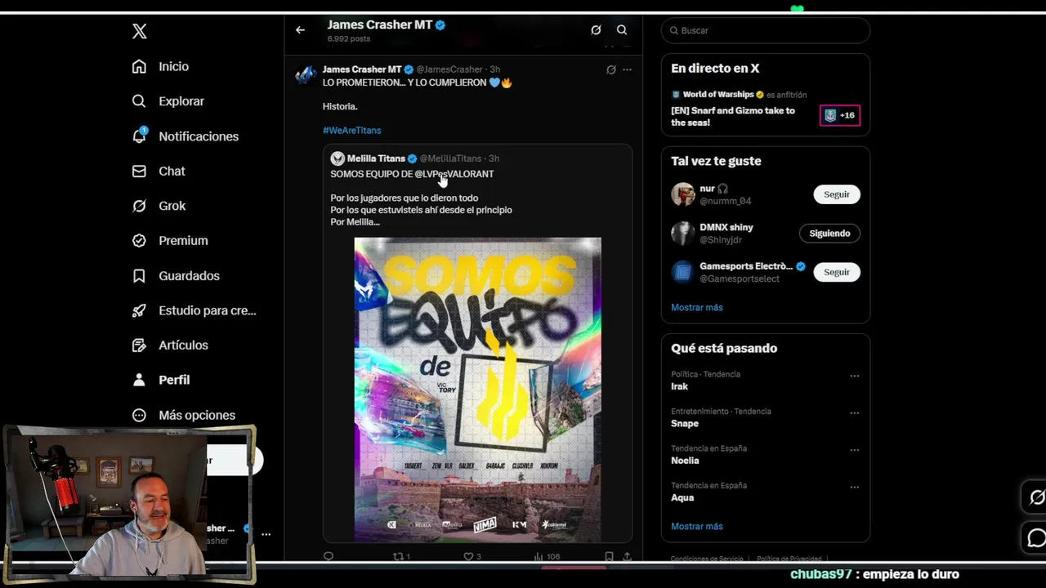This screenshot has height=588, width=1046.
Task: Open Guardados bookmark icon in sidebar
Action: coord(139,275)
